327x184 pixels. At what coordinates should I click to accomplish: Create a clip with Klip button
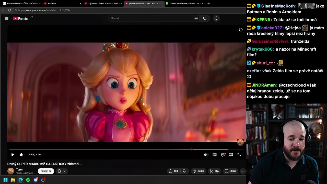[214, 171]
